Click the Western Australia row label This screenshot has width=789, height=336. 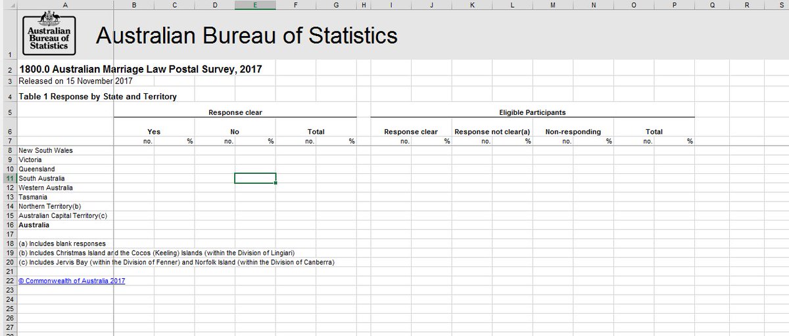pyautogui.click(x=45, y=187)
